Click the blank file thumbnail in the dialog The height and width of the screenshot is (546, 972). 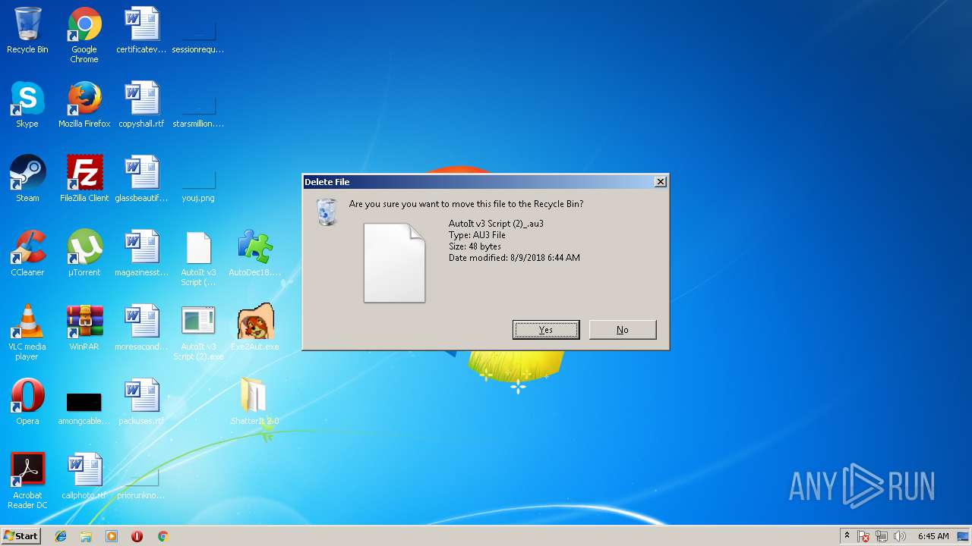coord(394,262)
